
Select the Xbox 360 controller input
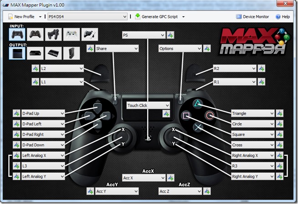[x=72, y=34]
